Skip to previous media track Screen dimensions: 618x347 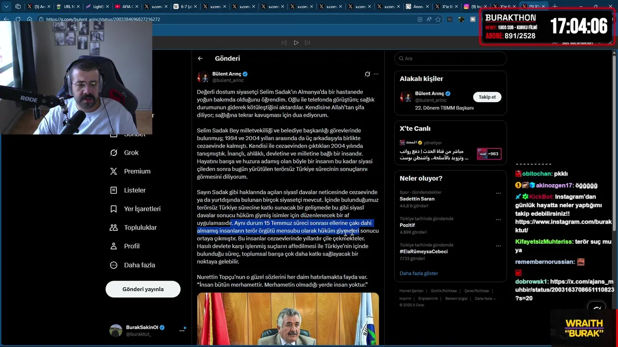pyautogui.click(x=284, y=43)
